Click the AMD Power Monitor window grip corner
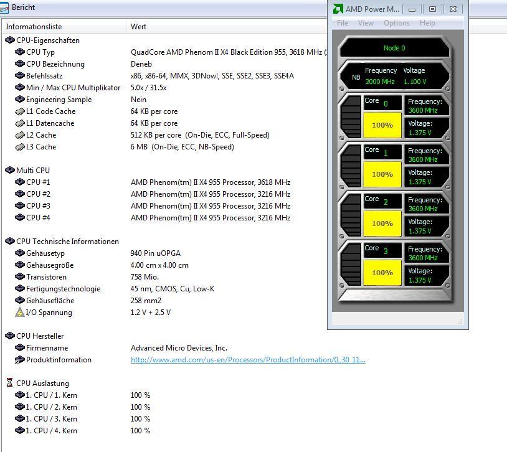Screen dimensions: 507x452 tap(460, 321)
